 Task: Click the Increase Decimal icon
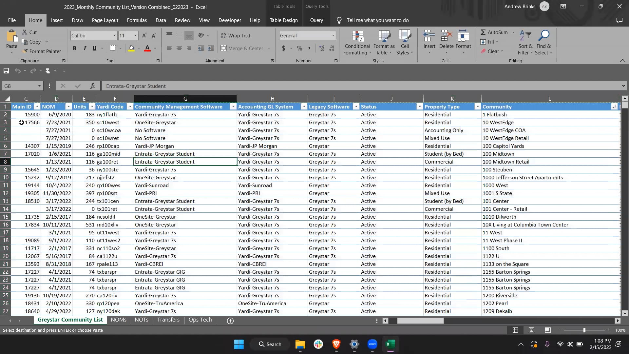321,48
